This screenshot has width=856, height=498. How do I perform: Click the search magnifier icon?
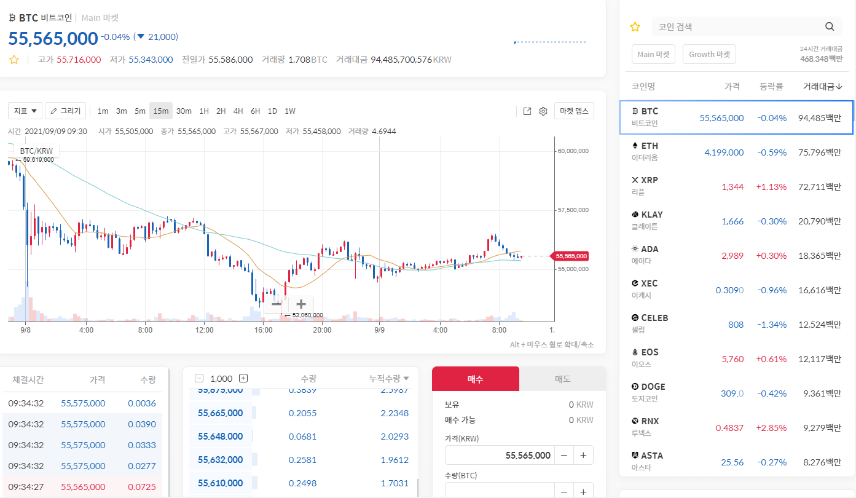pyautogui.click(x=830, y=26)
